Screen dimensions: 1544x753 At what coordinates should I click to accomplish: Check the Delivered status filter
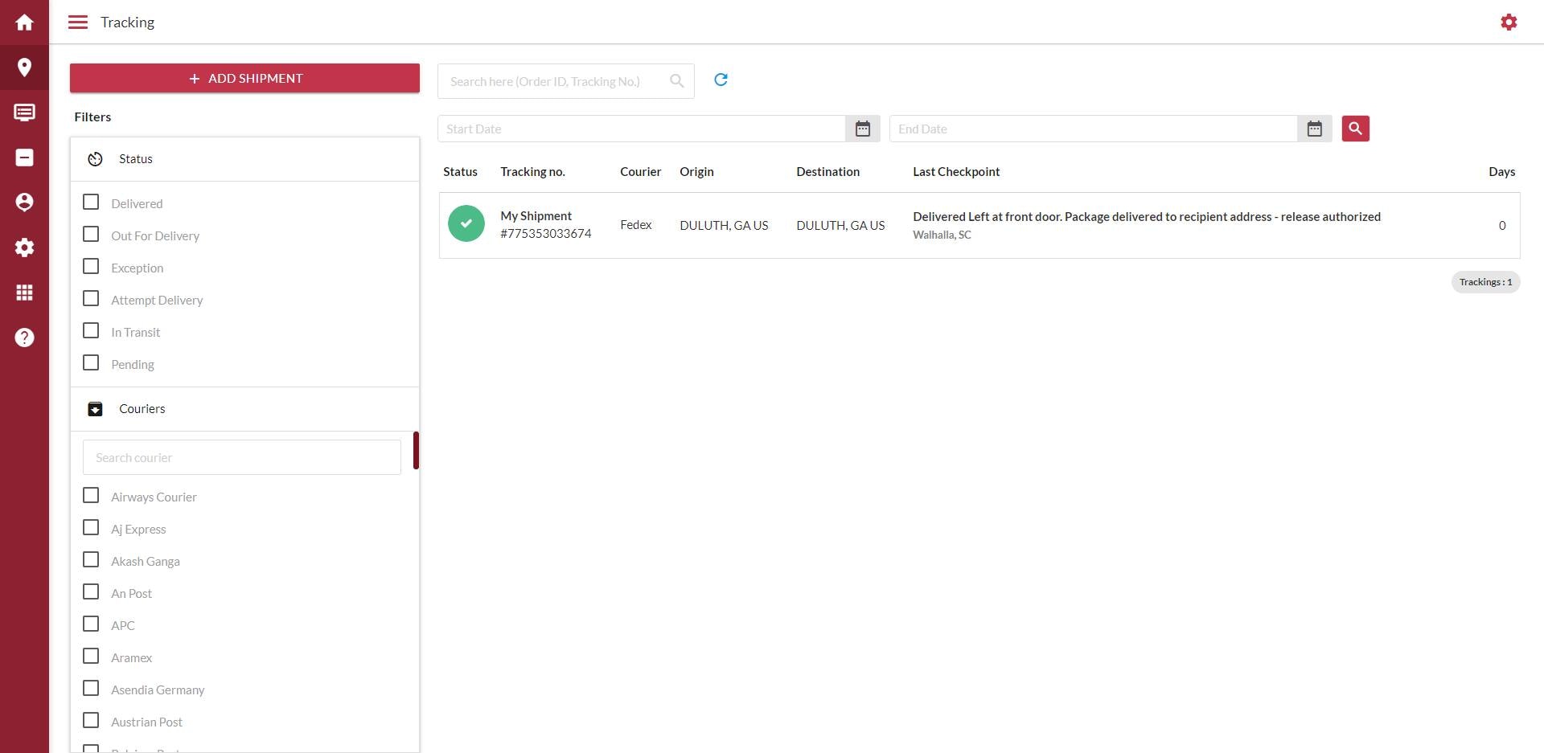(x=91, y=202)
